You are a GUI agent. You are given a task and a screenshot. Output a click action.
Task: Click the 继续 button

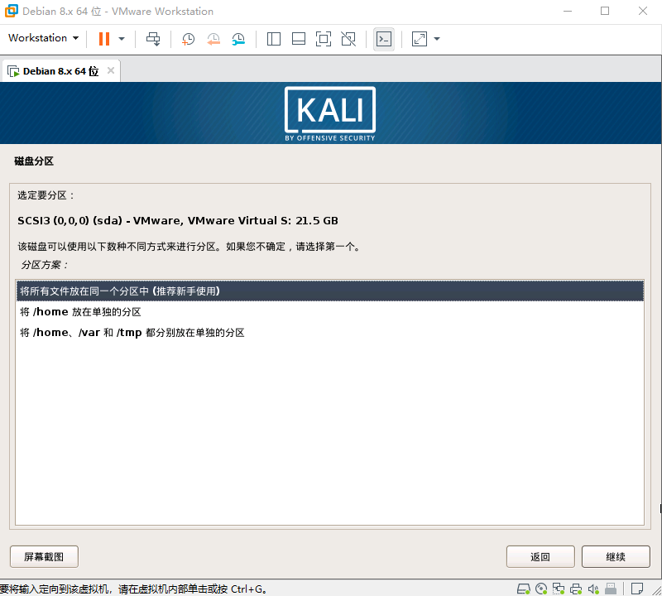[x=616, y=557]
